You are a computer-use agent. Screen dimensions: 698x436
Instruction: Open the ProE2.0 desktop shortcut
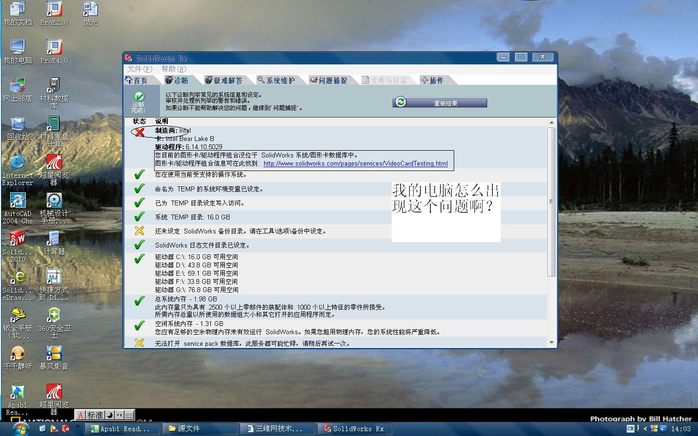[x=54, y=13]
